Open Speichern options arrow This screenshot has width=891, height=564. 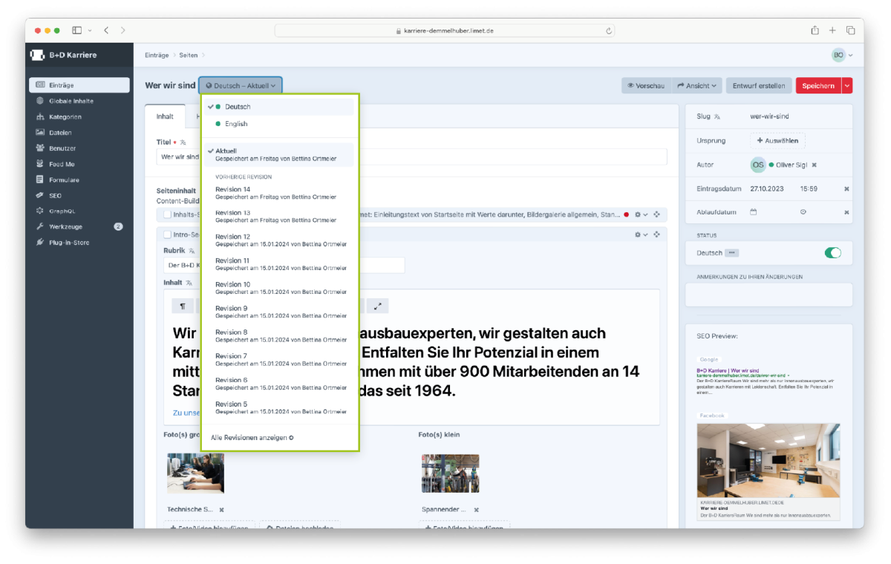pyautogui.click(x=847, y=85)
